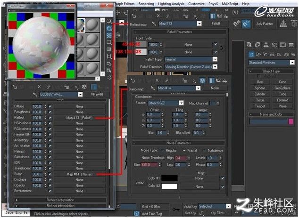Click the Reset Map X icon above GLOSSY WALL
This screenshot has width=299, height=218.
coord(39,87)
